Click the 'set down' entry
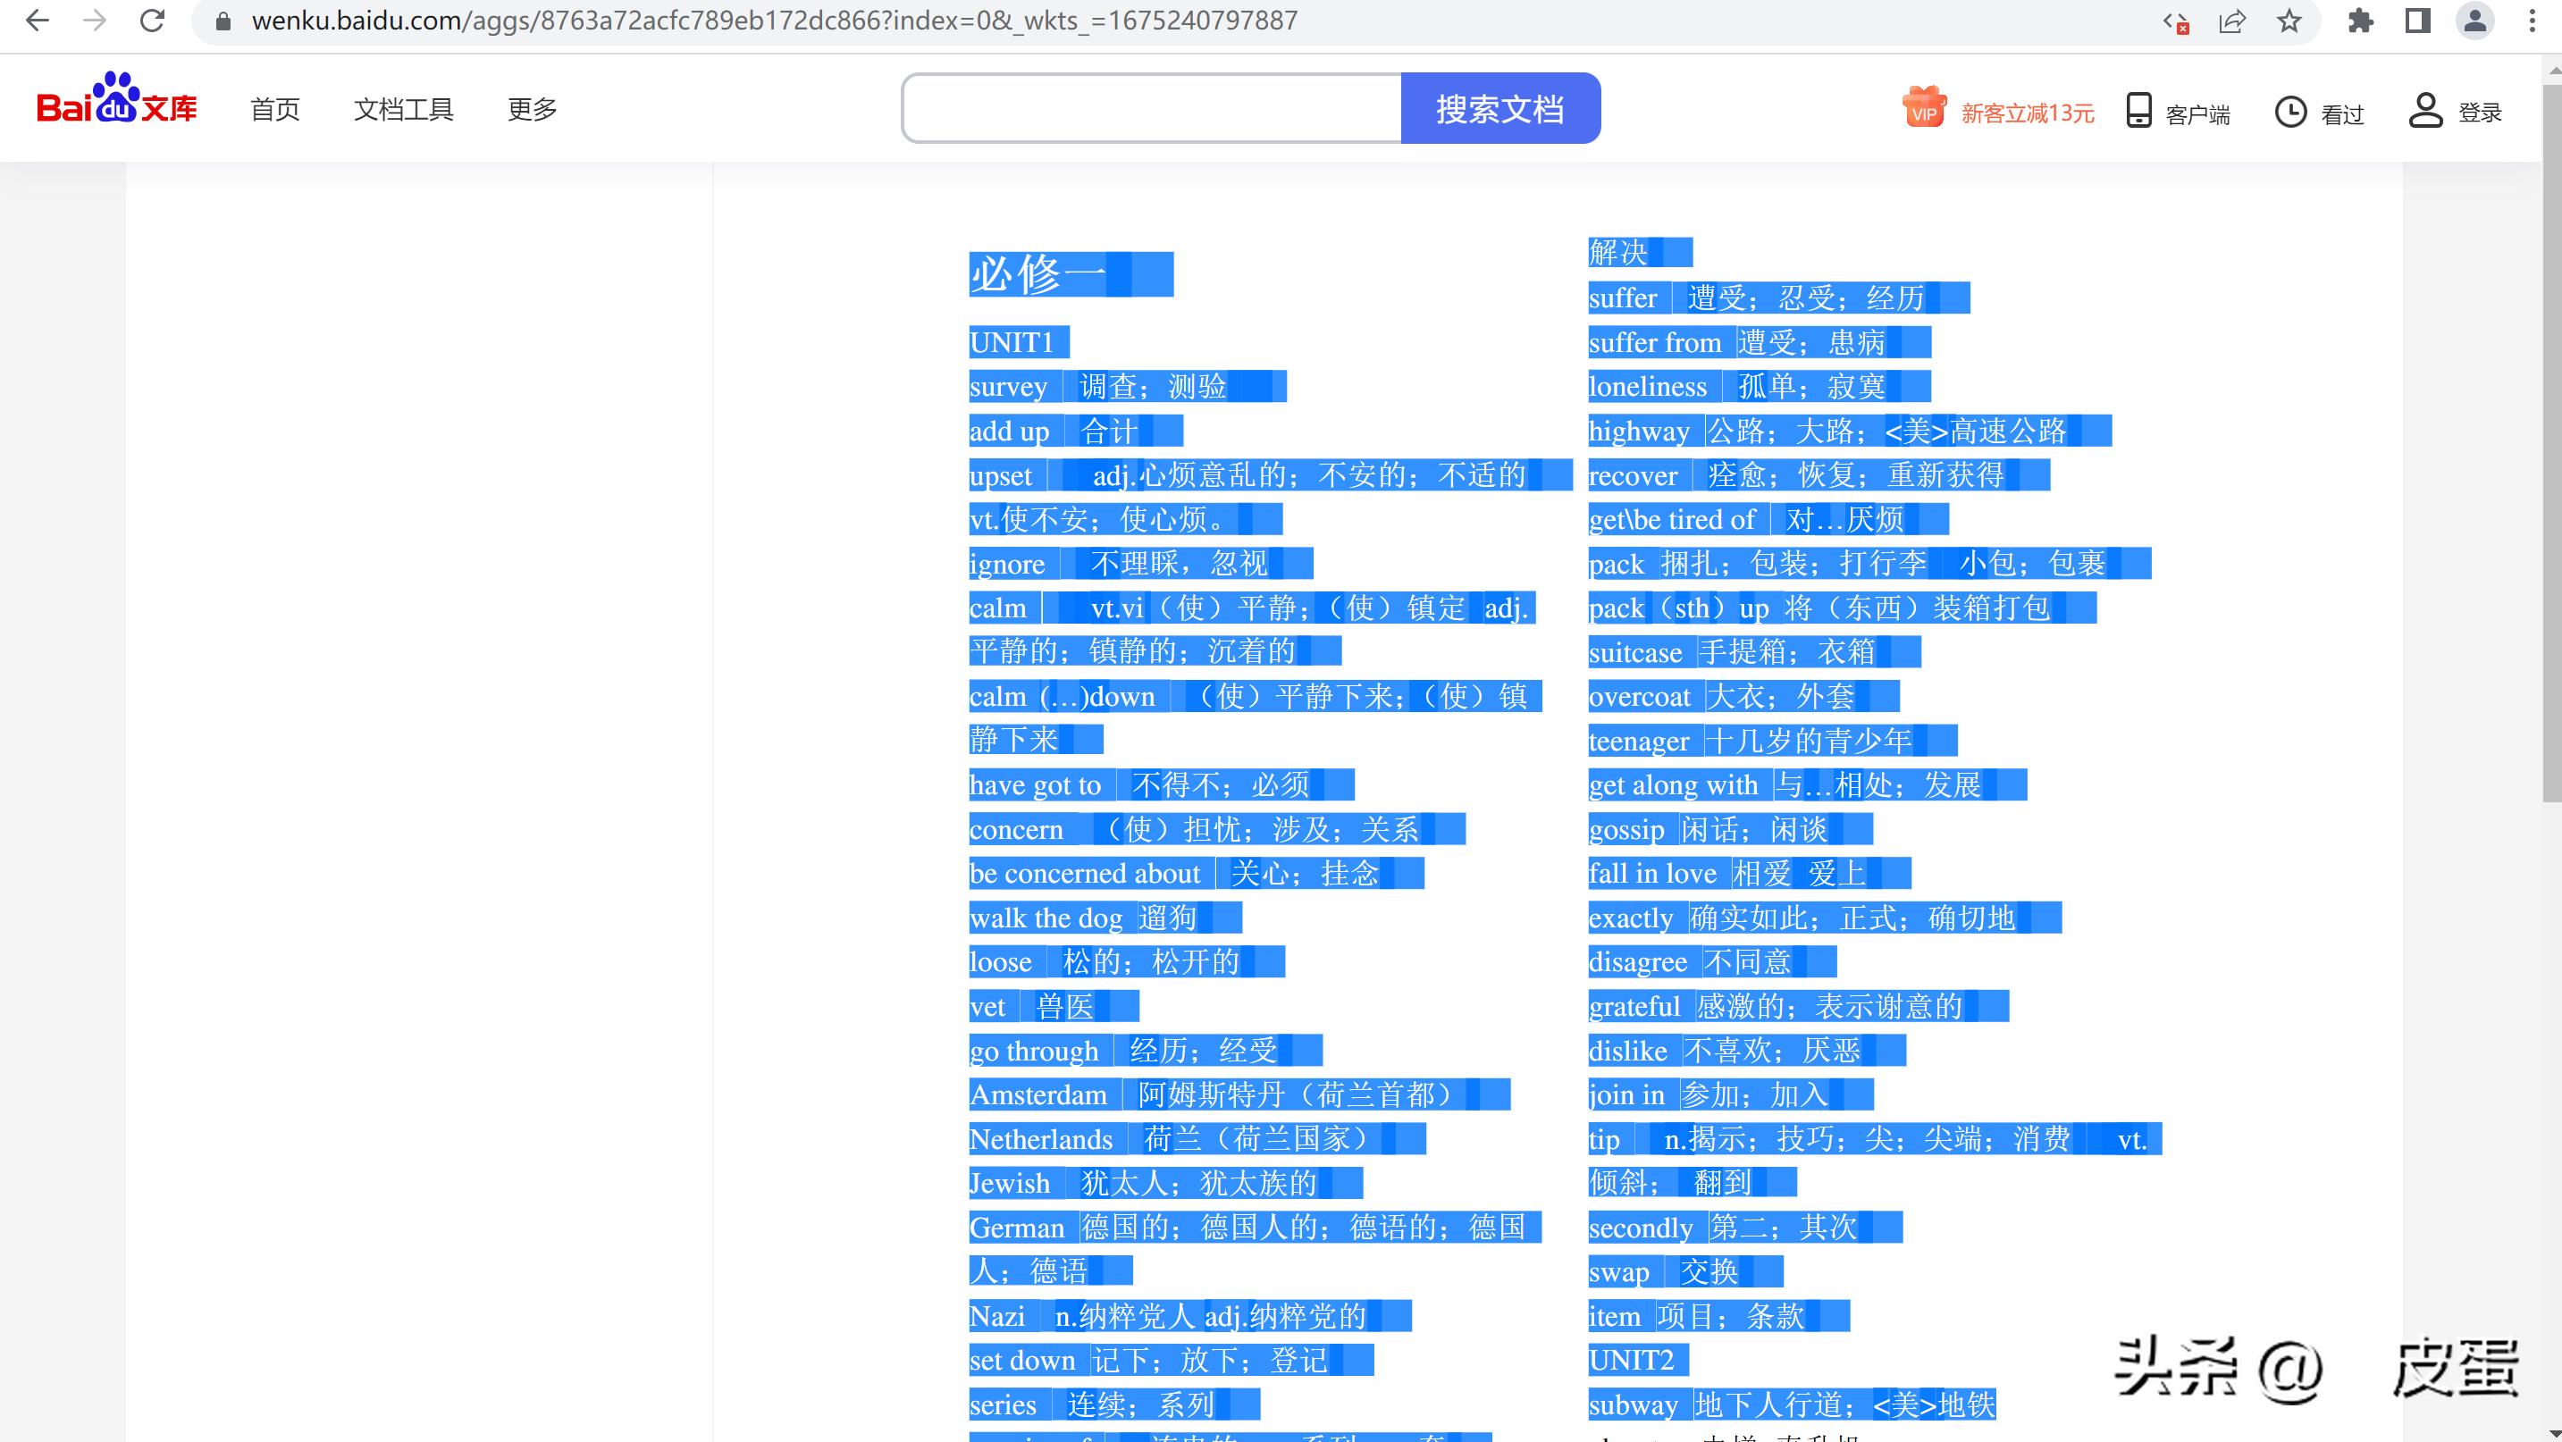This screenshot has width=2562, height=1442. pyautogui.click(x=1022, y=1361)
